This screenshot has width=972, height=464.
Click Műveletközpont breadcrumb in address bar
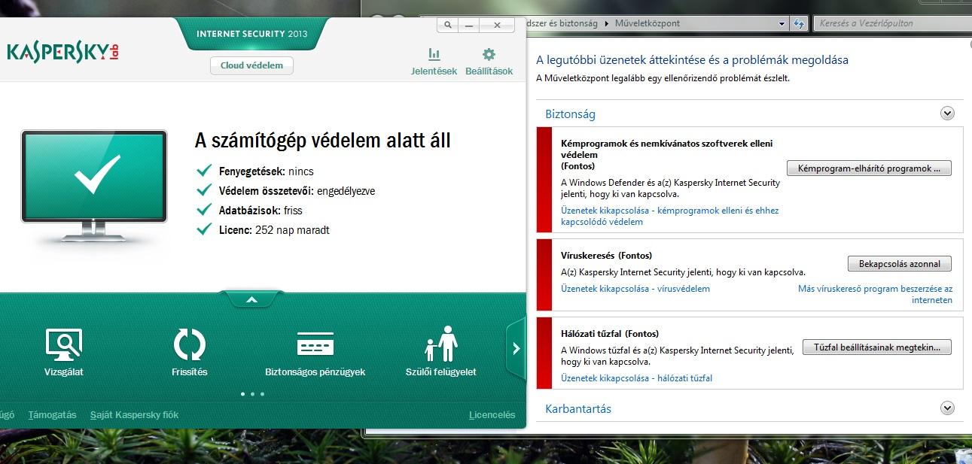tap(647, 23)
